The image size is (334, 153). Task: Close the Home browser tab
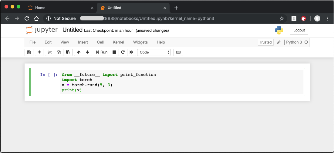click(92, 8)
